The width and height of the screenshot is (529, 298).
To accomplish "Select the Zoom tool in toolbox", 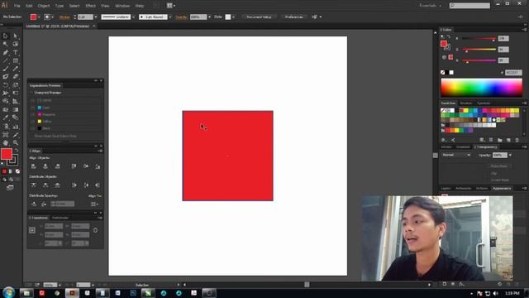I will (x=15, y=142).
